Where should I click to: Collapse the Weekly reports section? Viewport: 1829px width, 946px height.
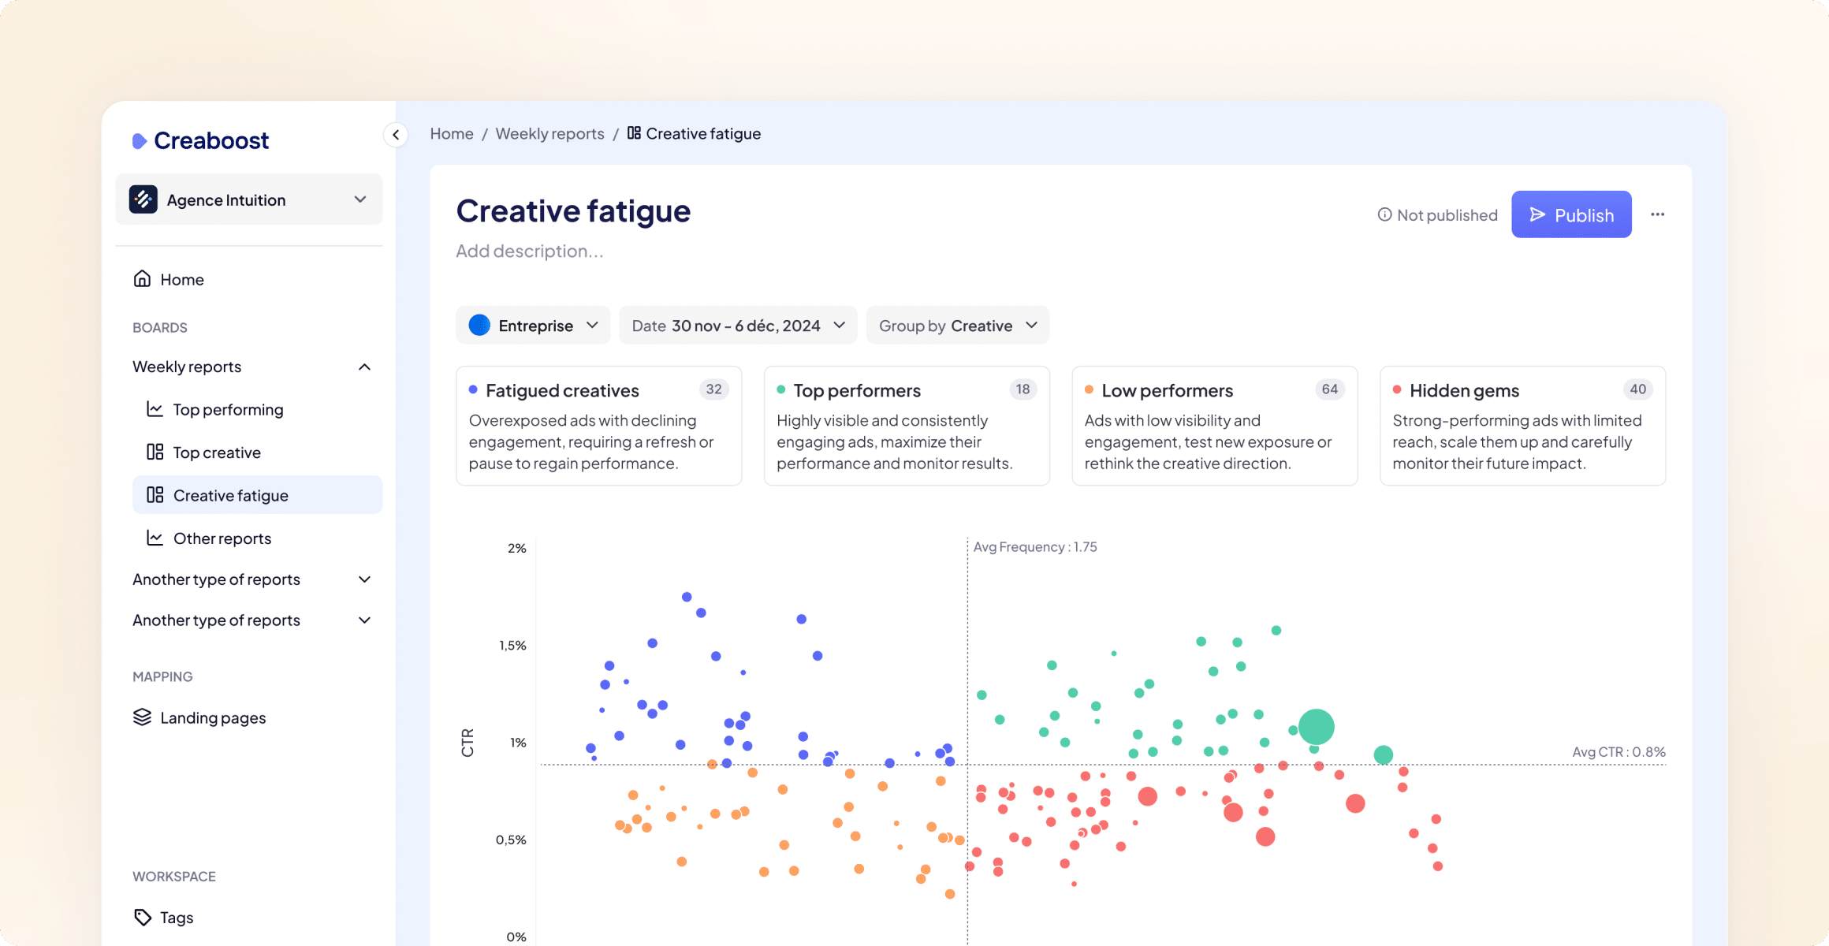pos(364,367)
